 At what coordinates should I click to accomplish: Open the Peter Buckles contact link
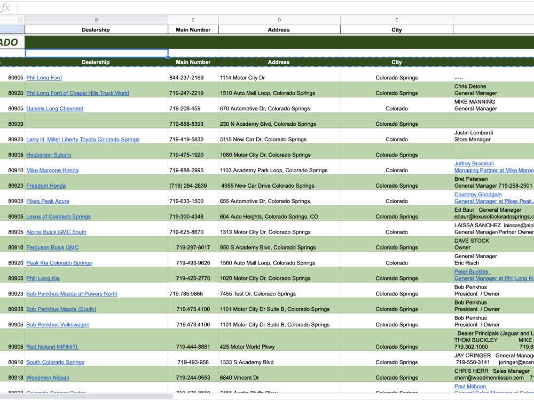[473, 272]
